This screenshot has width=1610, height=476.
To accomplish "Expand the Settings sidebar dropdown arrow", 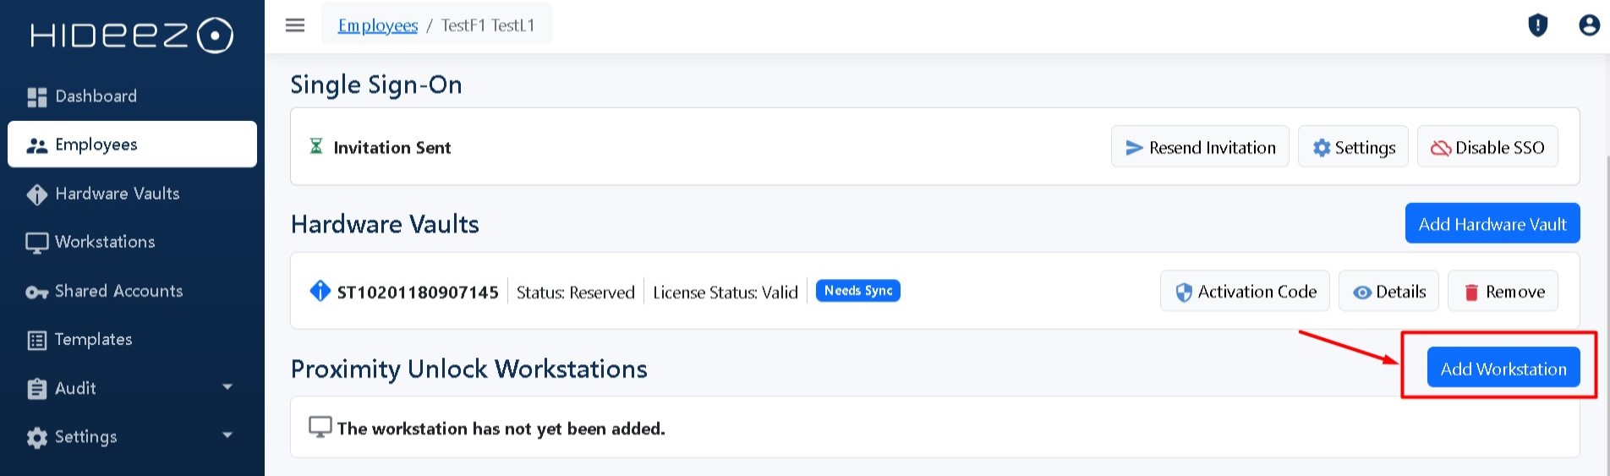I will pos(227,435).
